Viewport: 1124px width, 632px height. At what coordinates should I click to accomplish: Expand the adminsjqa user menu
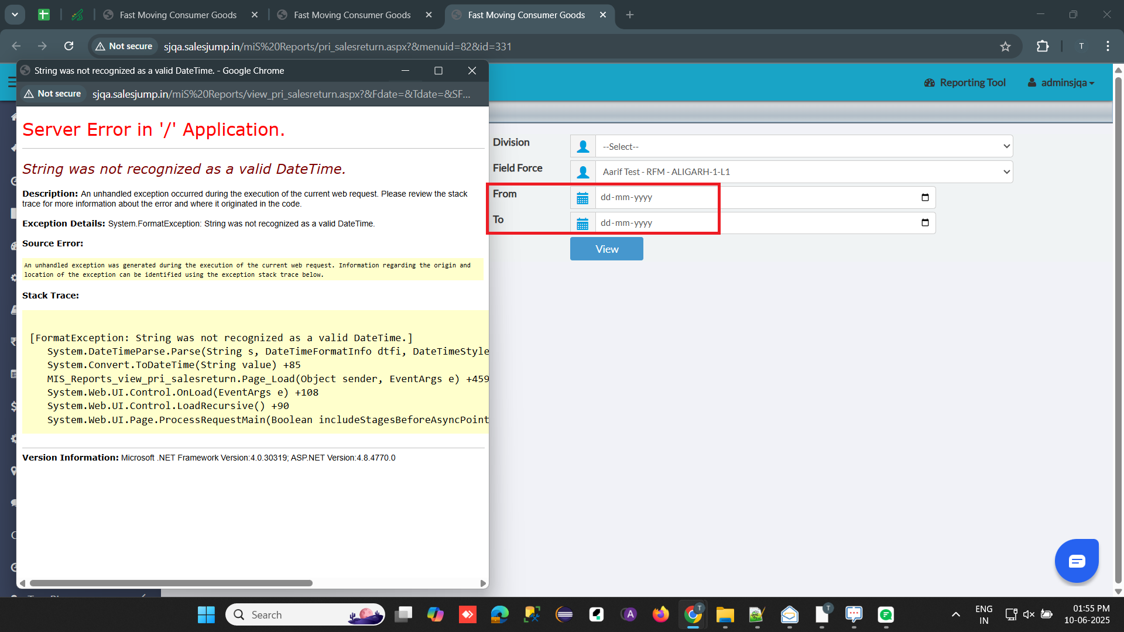click(1061, 83)
